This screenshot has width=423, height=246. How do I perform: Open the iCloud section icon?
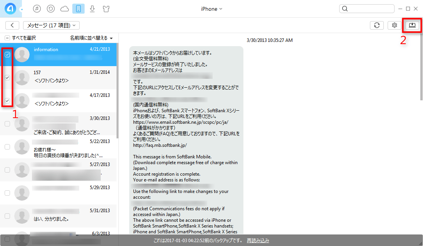(x=64, y=8)
